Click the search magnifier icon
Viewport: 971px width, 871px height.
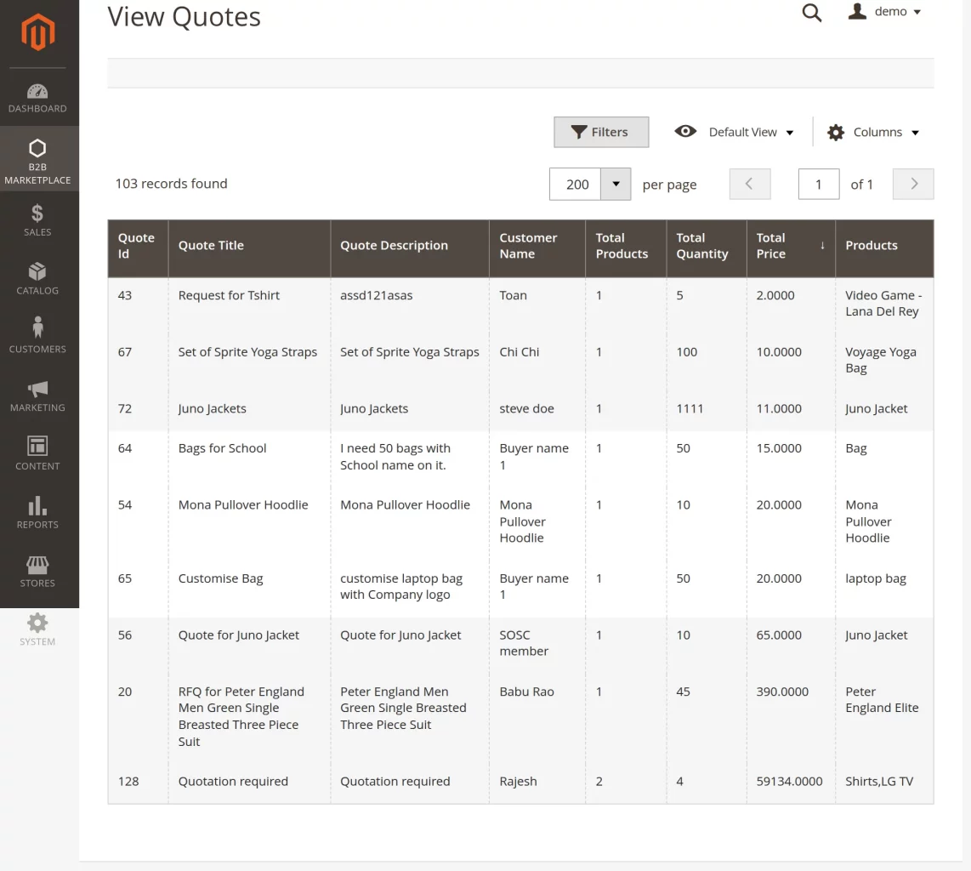[x=812, y=13]
